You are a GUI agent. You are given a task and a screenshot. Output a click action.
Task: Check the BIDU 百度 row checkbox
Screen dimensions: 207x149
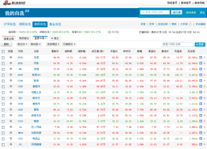3,58
